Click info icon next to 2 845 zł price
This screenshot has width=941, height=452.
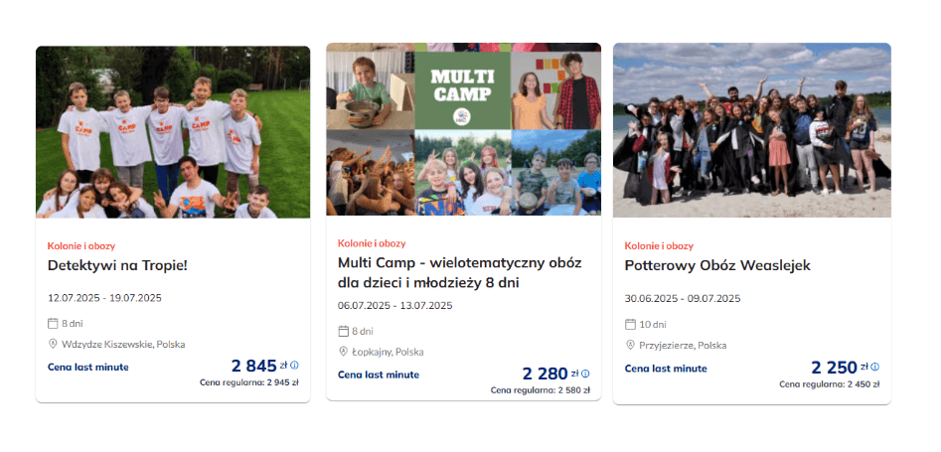tap(294, 366)
